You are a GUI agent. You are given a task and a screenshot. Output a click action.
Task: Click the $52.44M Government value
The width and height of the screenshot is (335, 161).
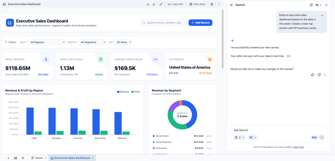click(198, 136)
